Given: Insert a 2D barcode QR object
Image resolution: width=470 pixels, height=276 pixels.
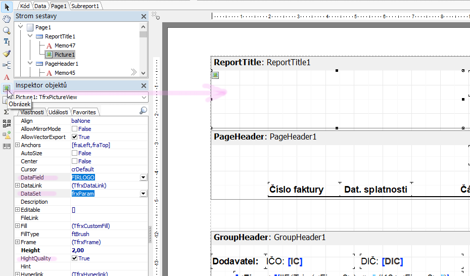Looking at the screenshot, I should click(x=7, y=123).
